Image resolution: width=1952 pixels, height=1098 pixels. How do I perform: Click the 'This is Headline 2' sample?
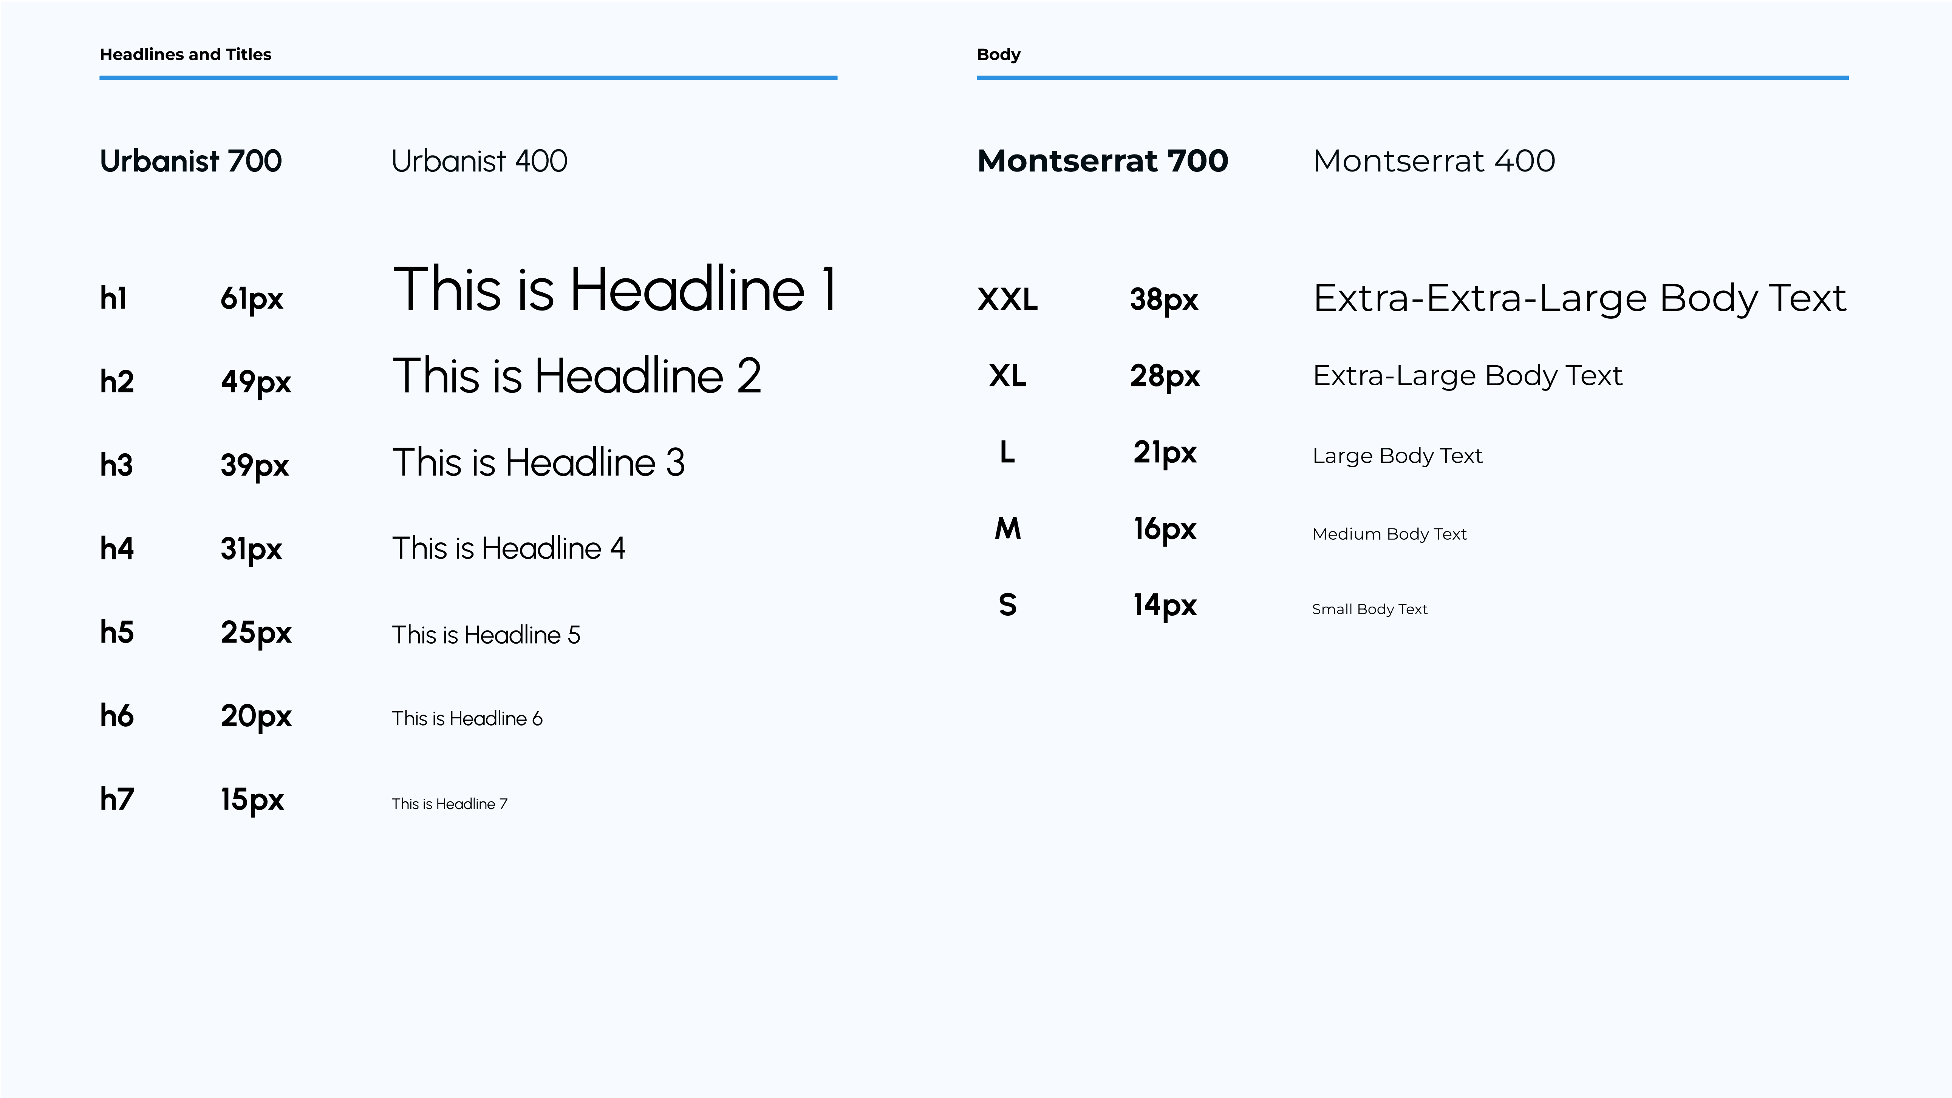point(577,376)
